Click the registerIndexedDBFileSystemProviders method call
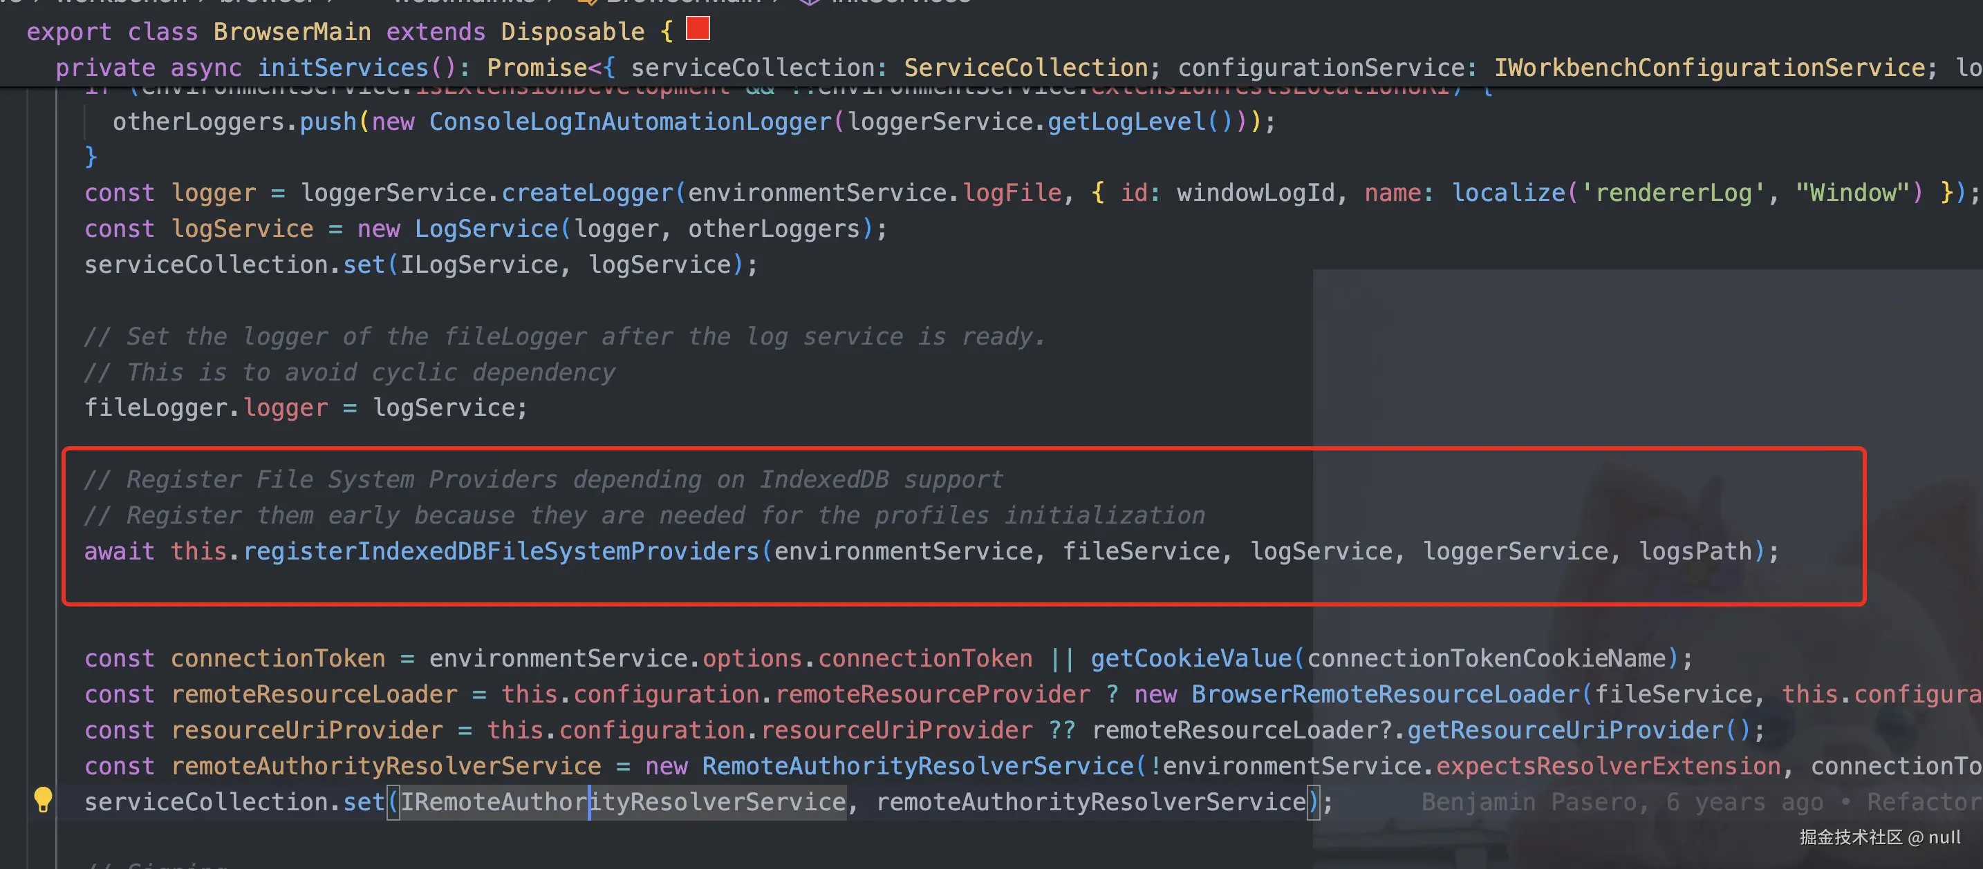Image resolution: width=1983 pixels, height=869 pixels. (x=501, y=551)
